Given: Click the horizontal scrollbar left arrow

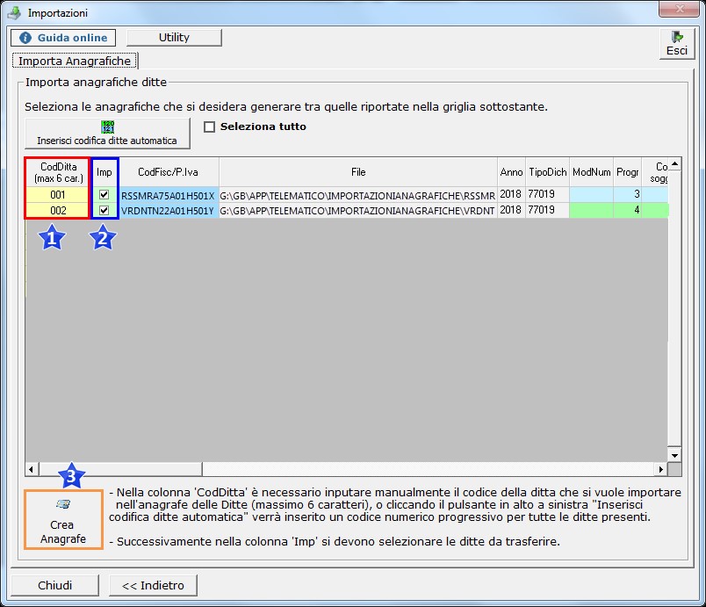Looking at the screenshot, I should point(31,469).
